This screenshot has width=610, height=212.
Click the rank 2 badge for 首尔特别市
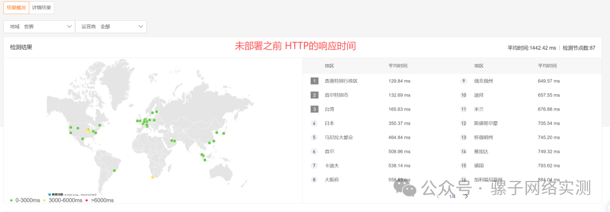(315, 95)
